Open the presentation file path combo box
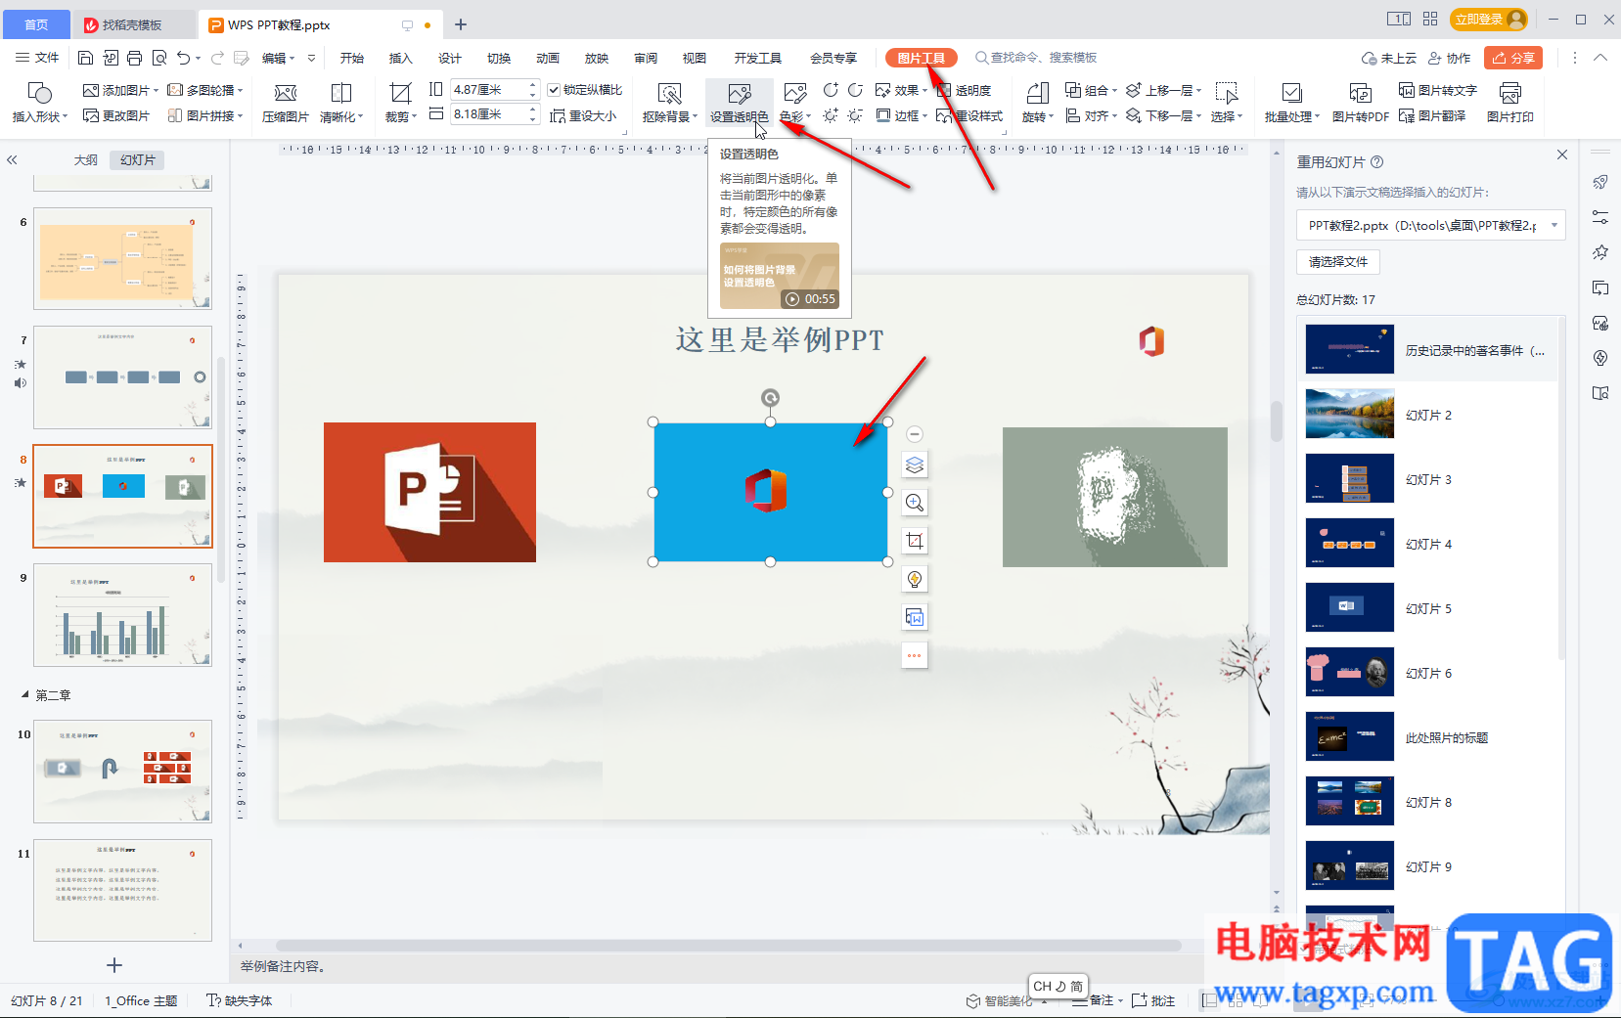This screenshot has width=1621, height=1018. (x=1430, y=225)
